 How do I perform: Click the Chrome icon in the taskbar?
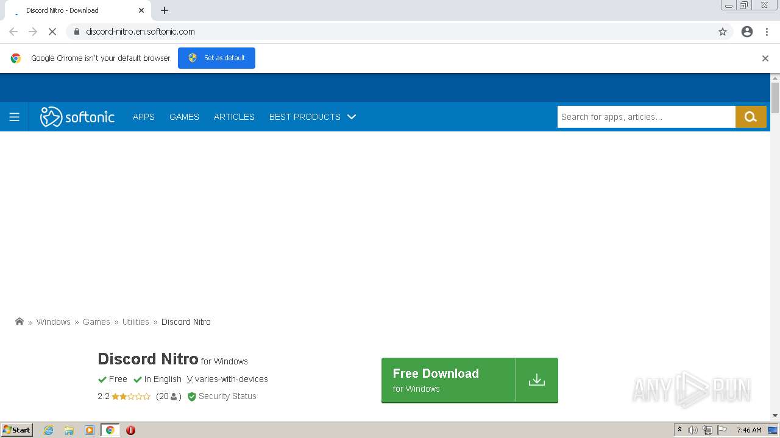110,430
